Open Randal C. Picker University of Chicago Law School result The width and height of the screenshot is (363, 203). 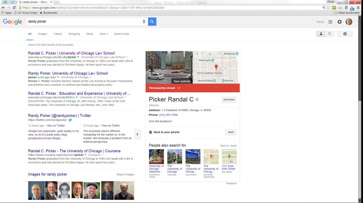pyautogui.click(x=71, y=53)
